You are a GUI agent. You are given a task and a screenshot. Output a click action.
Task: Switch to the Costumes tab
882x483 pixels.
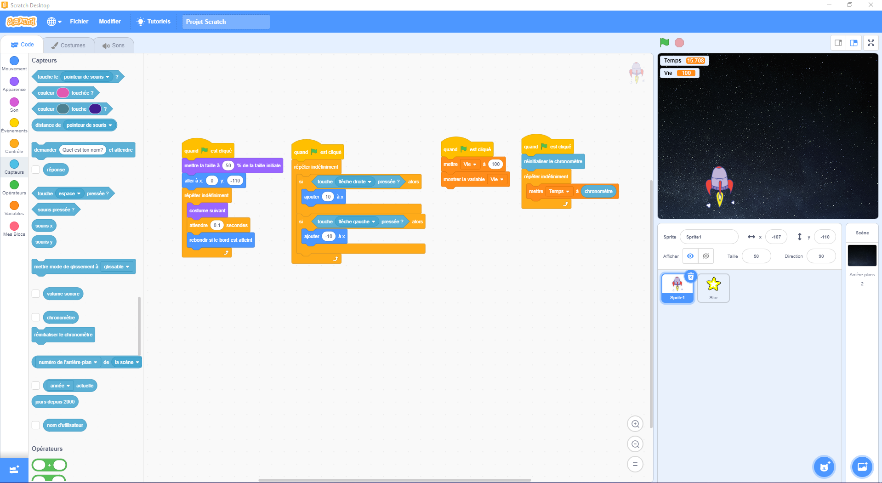[68, 45]
